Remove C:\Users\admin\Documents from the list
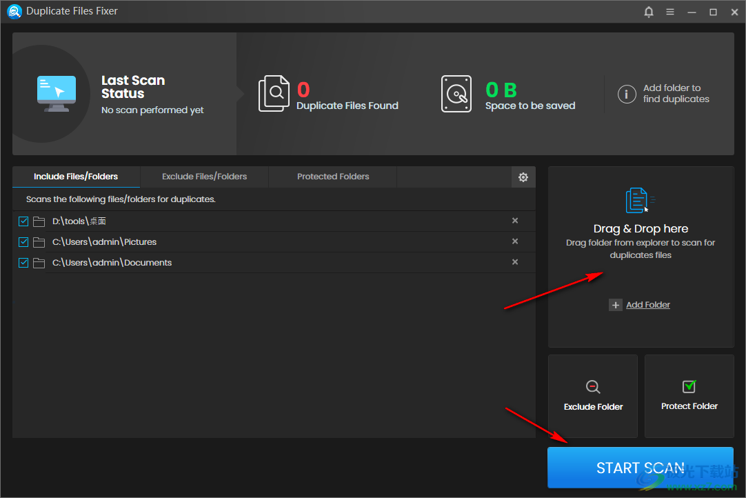Image resolution: width=746 pixels, height=498 pixels. tap(515, 262)
